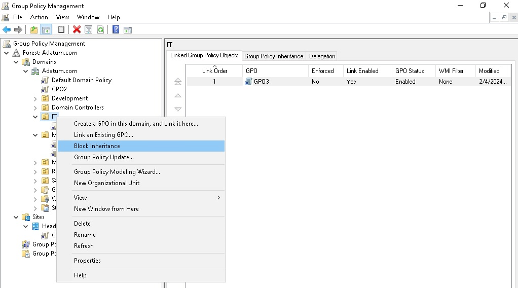
Task: Click the move link down arrow icon
Action: point(178,109)
